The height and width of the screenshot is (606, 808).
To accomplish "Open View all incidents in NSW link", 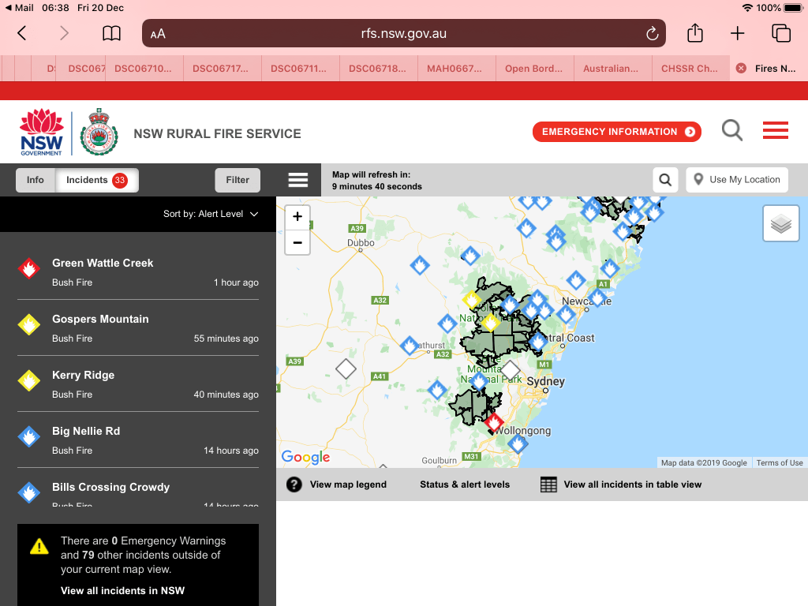I will (x=122, y=590).
